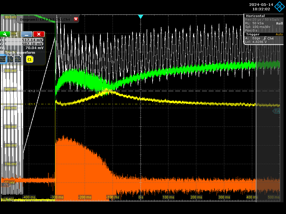Screen dimensions: 286x214
Task: Select the combined vertical and horizontal cursor icon
Action: click(18, 59)
